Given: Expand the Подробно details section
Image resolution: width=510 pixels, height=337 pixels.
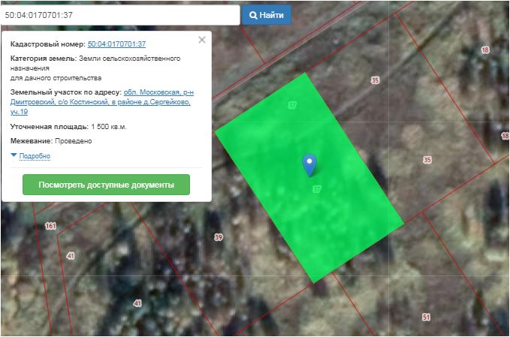Looking at the screenshot, I should pos(33,156).
